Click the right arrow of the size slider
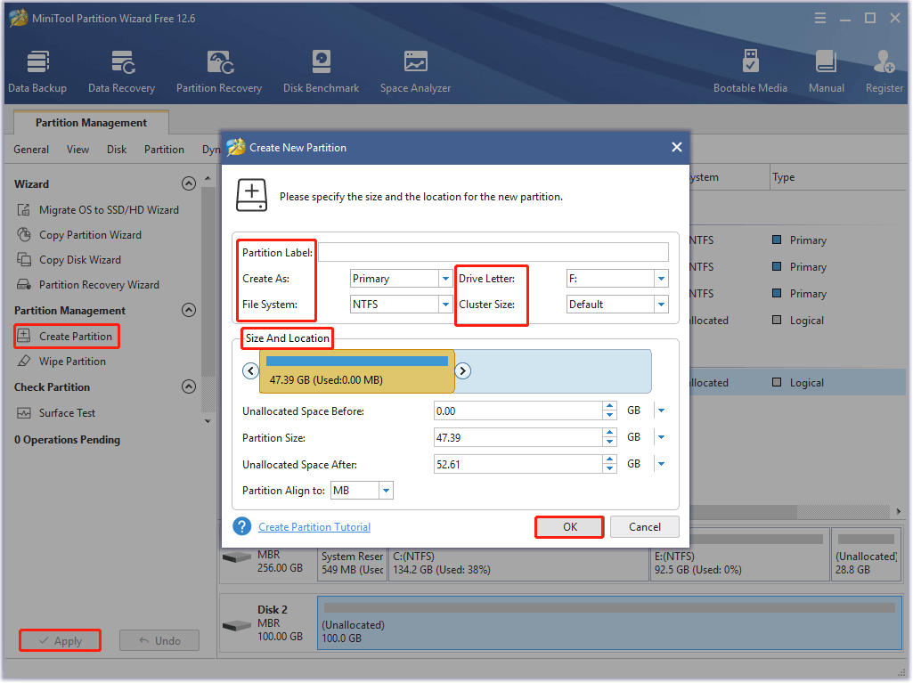The image size is (913, 683). (463, 370)
